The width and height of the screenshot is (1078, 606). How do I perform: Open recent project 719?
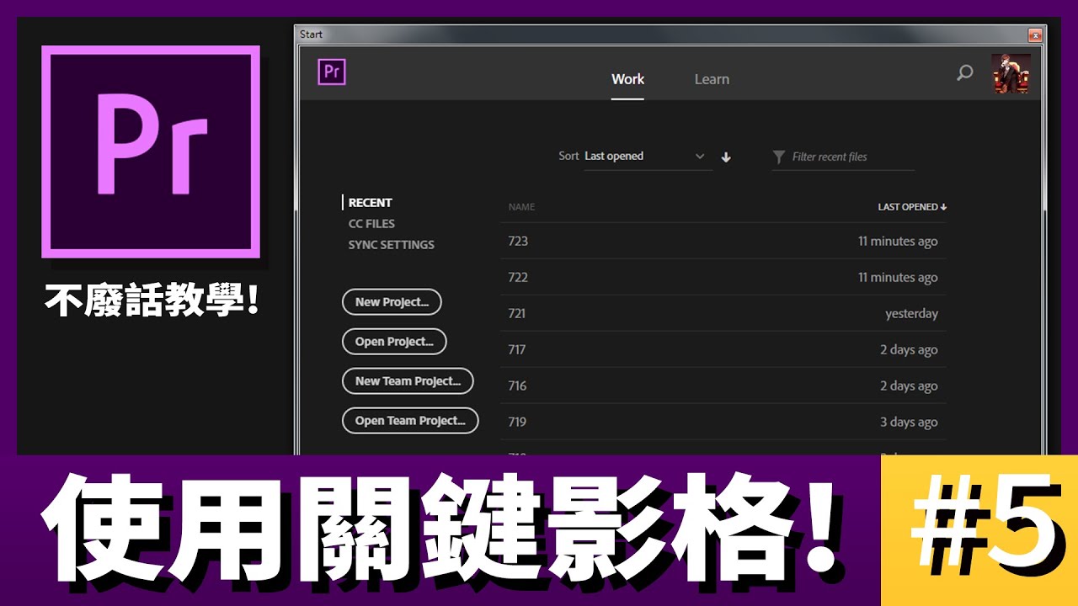click(723, 422)
